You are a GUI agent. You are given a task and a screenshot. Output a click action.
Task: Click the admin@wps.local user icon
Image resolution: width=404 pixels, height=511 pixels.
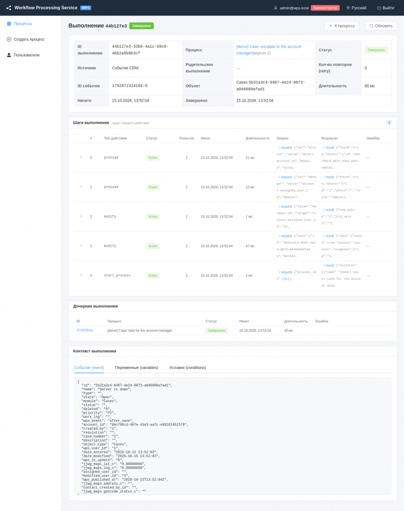pos(276,8)
